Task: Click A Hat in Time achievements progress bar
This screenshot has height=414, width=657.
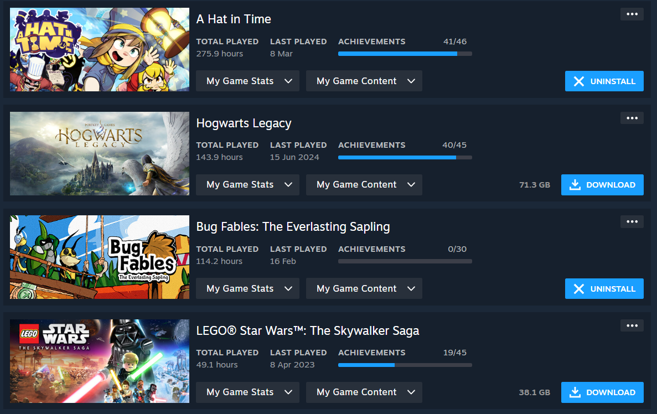Action: point(405,54)
